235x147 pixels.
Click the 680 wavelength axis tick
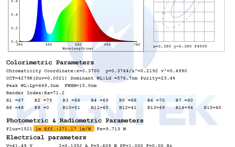[108, 45]
